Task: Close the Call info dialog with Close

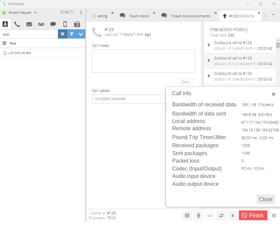Action: [x=265, y=199]
